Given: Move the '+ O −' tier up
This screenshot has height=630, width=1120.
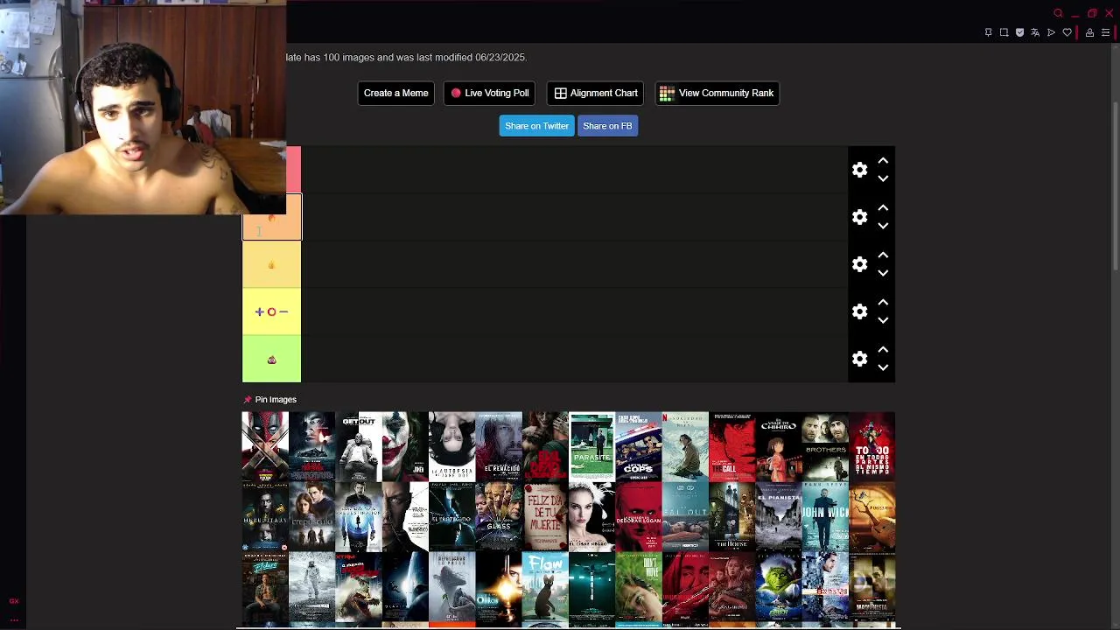Looking at the screenshot, I should coord(883,303).
